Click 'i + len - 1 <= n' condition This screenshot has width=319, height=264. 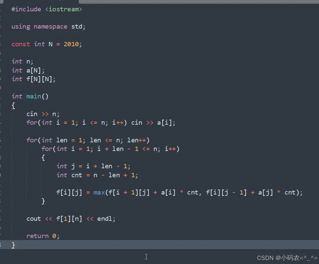coord(127,149)
